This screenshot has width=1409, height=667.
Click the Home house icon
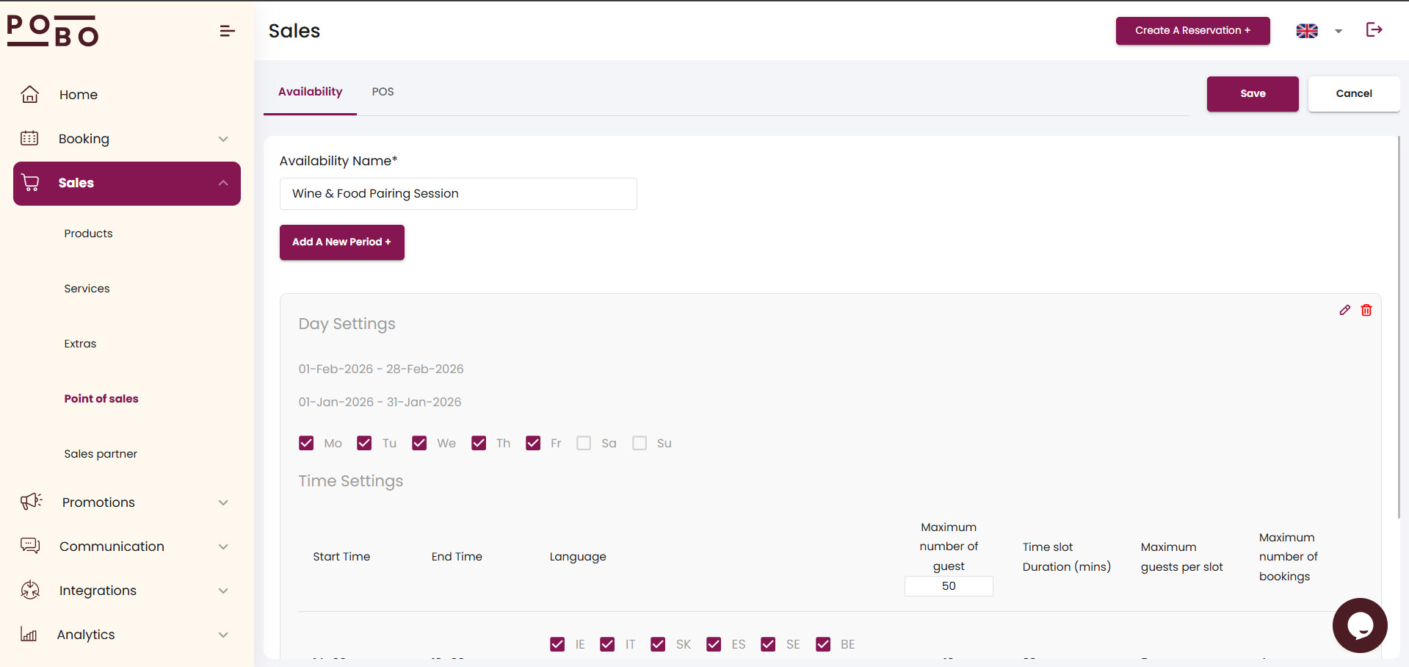(30, 95)
